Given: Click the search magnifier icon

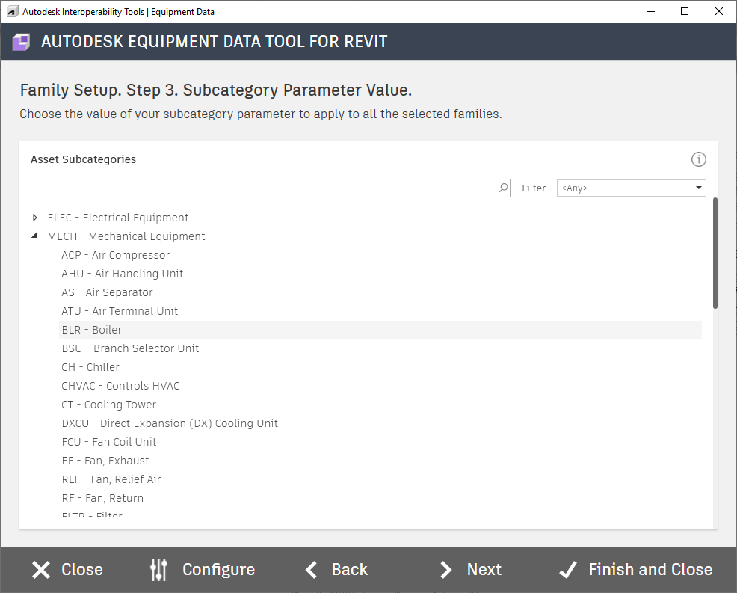Looking at the screenshot, I should click(x=504, y=188).
